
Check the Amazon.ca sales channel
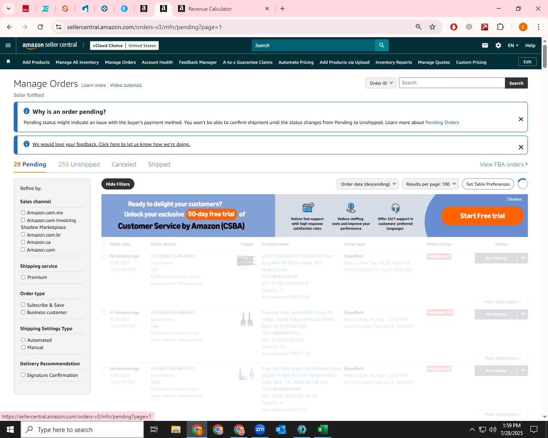tap(23, 242)
